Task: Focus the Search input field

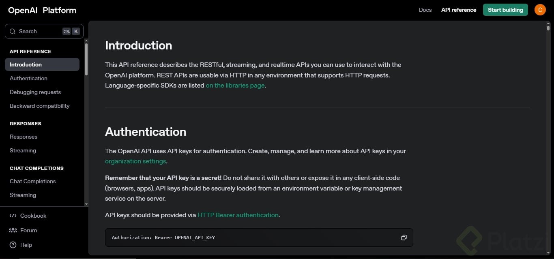Action: click(x=39, y=31)
